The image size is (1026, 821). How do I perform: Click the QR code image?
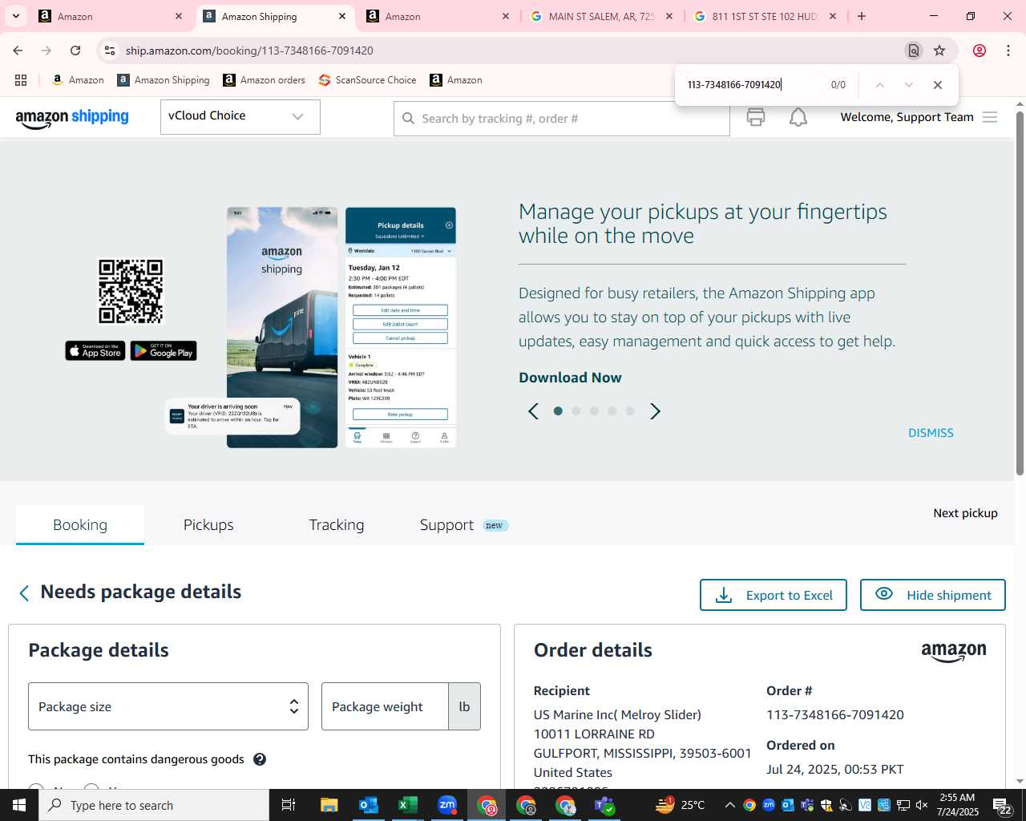(131, 291)
